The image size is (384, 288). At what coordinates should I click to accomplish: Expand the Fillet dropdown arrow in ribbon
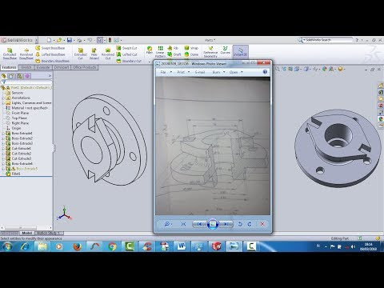(x=150, y=62)
